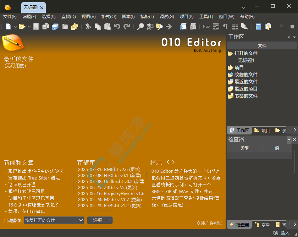Click the Find magnifier icon
298x237 pixels.
140,27
